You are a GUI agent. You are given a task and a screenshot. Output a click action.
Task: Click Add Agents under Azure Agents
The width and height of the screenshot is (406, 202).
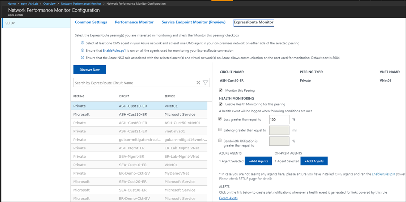[258, 161]
